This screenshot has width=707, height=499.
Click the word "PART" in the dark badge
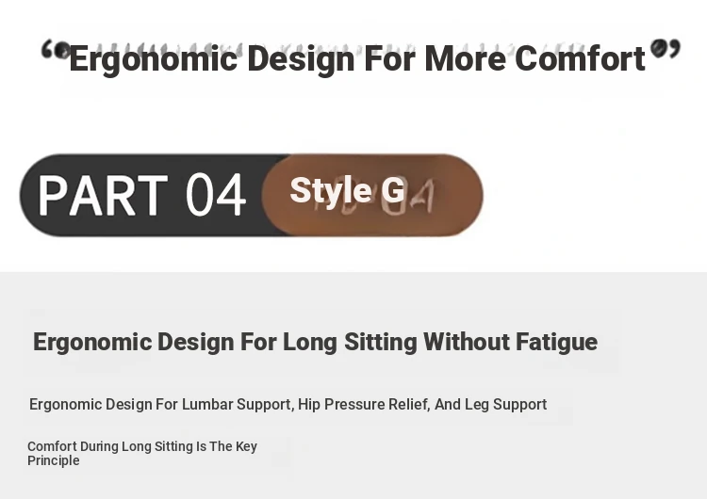click(x=102, y=195)
